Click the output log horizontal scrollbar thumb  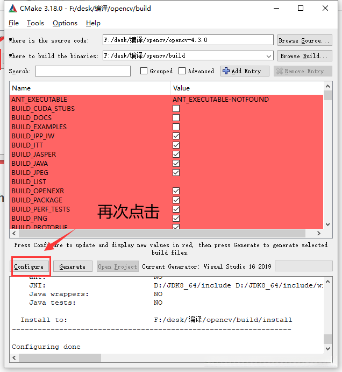[60, 357]
